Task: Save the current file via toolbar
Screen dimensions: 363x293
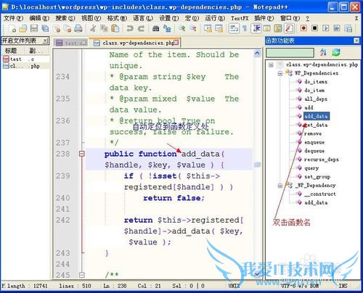Action: (x=34, y=28)
